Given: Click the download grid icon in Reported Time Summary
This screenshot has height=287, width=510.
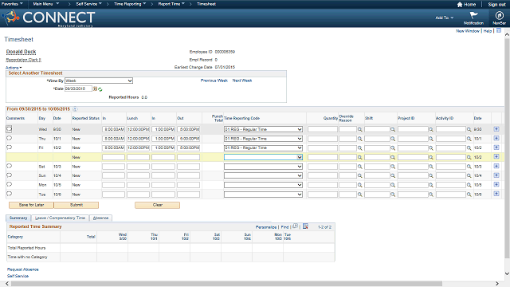Looking at the screenshot, I should click(x=305, y=226).
